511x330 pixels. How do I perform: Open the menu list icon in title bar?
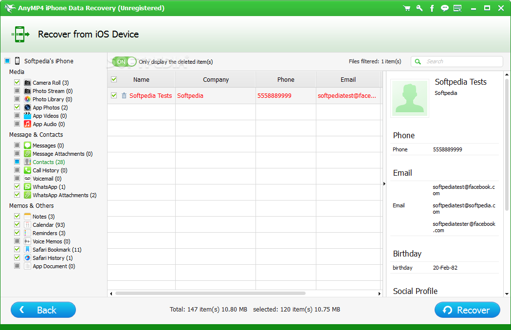[457, 8]
